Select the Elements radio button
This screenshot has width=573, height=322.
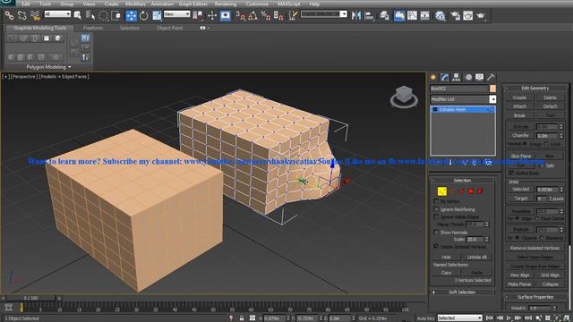[x=542, y=238]
